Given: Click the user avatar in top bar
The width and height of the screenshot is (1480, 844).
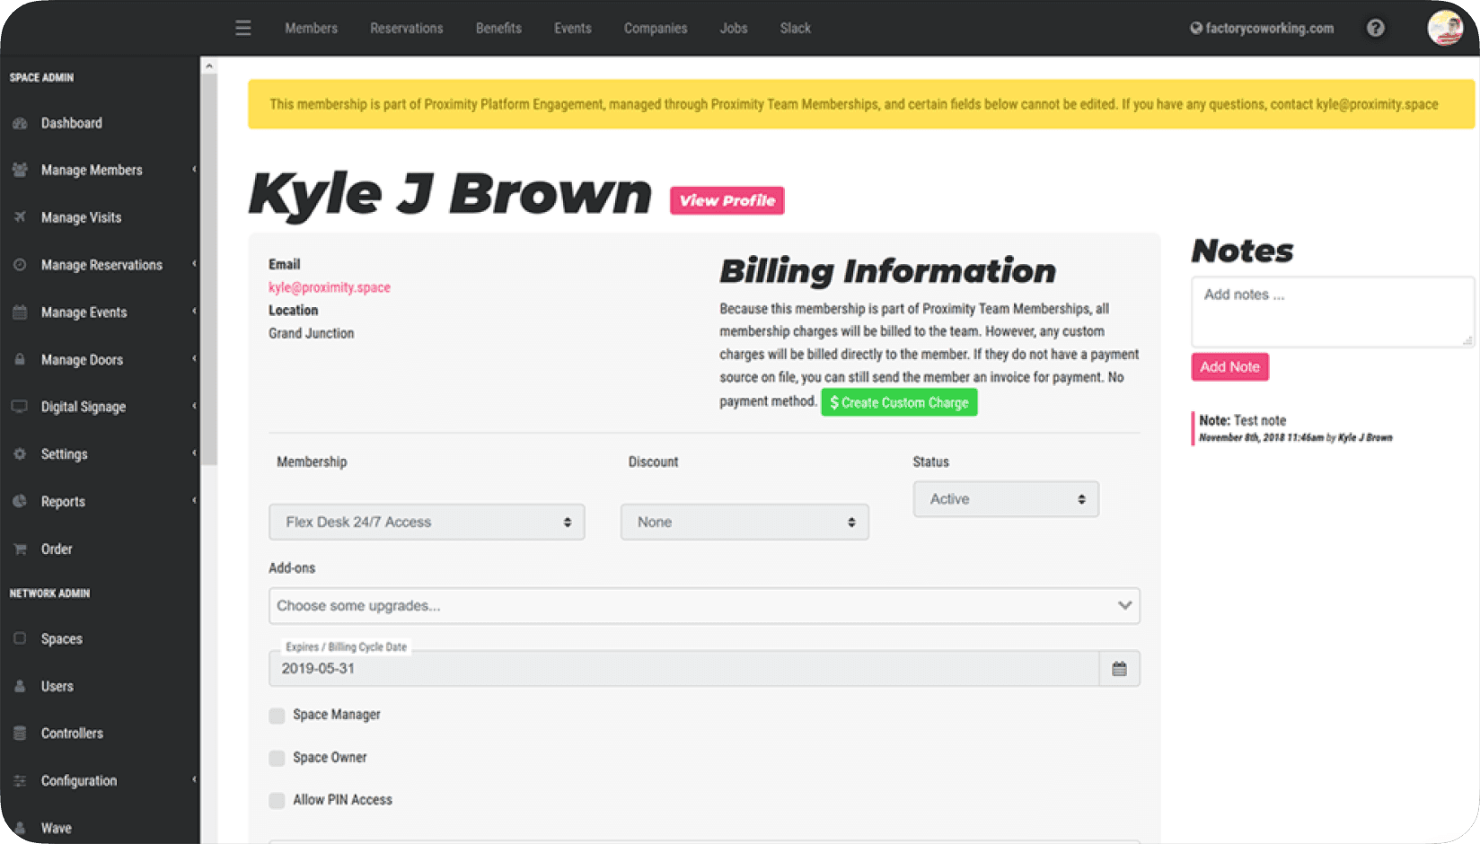Looking at the screenshot, I should pos(1445,28).
